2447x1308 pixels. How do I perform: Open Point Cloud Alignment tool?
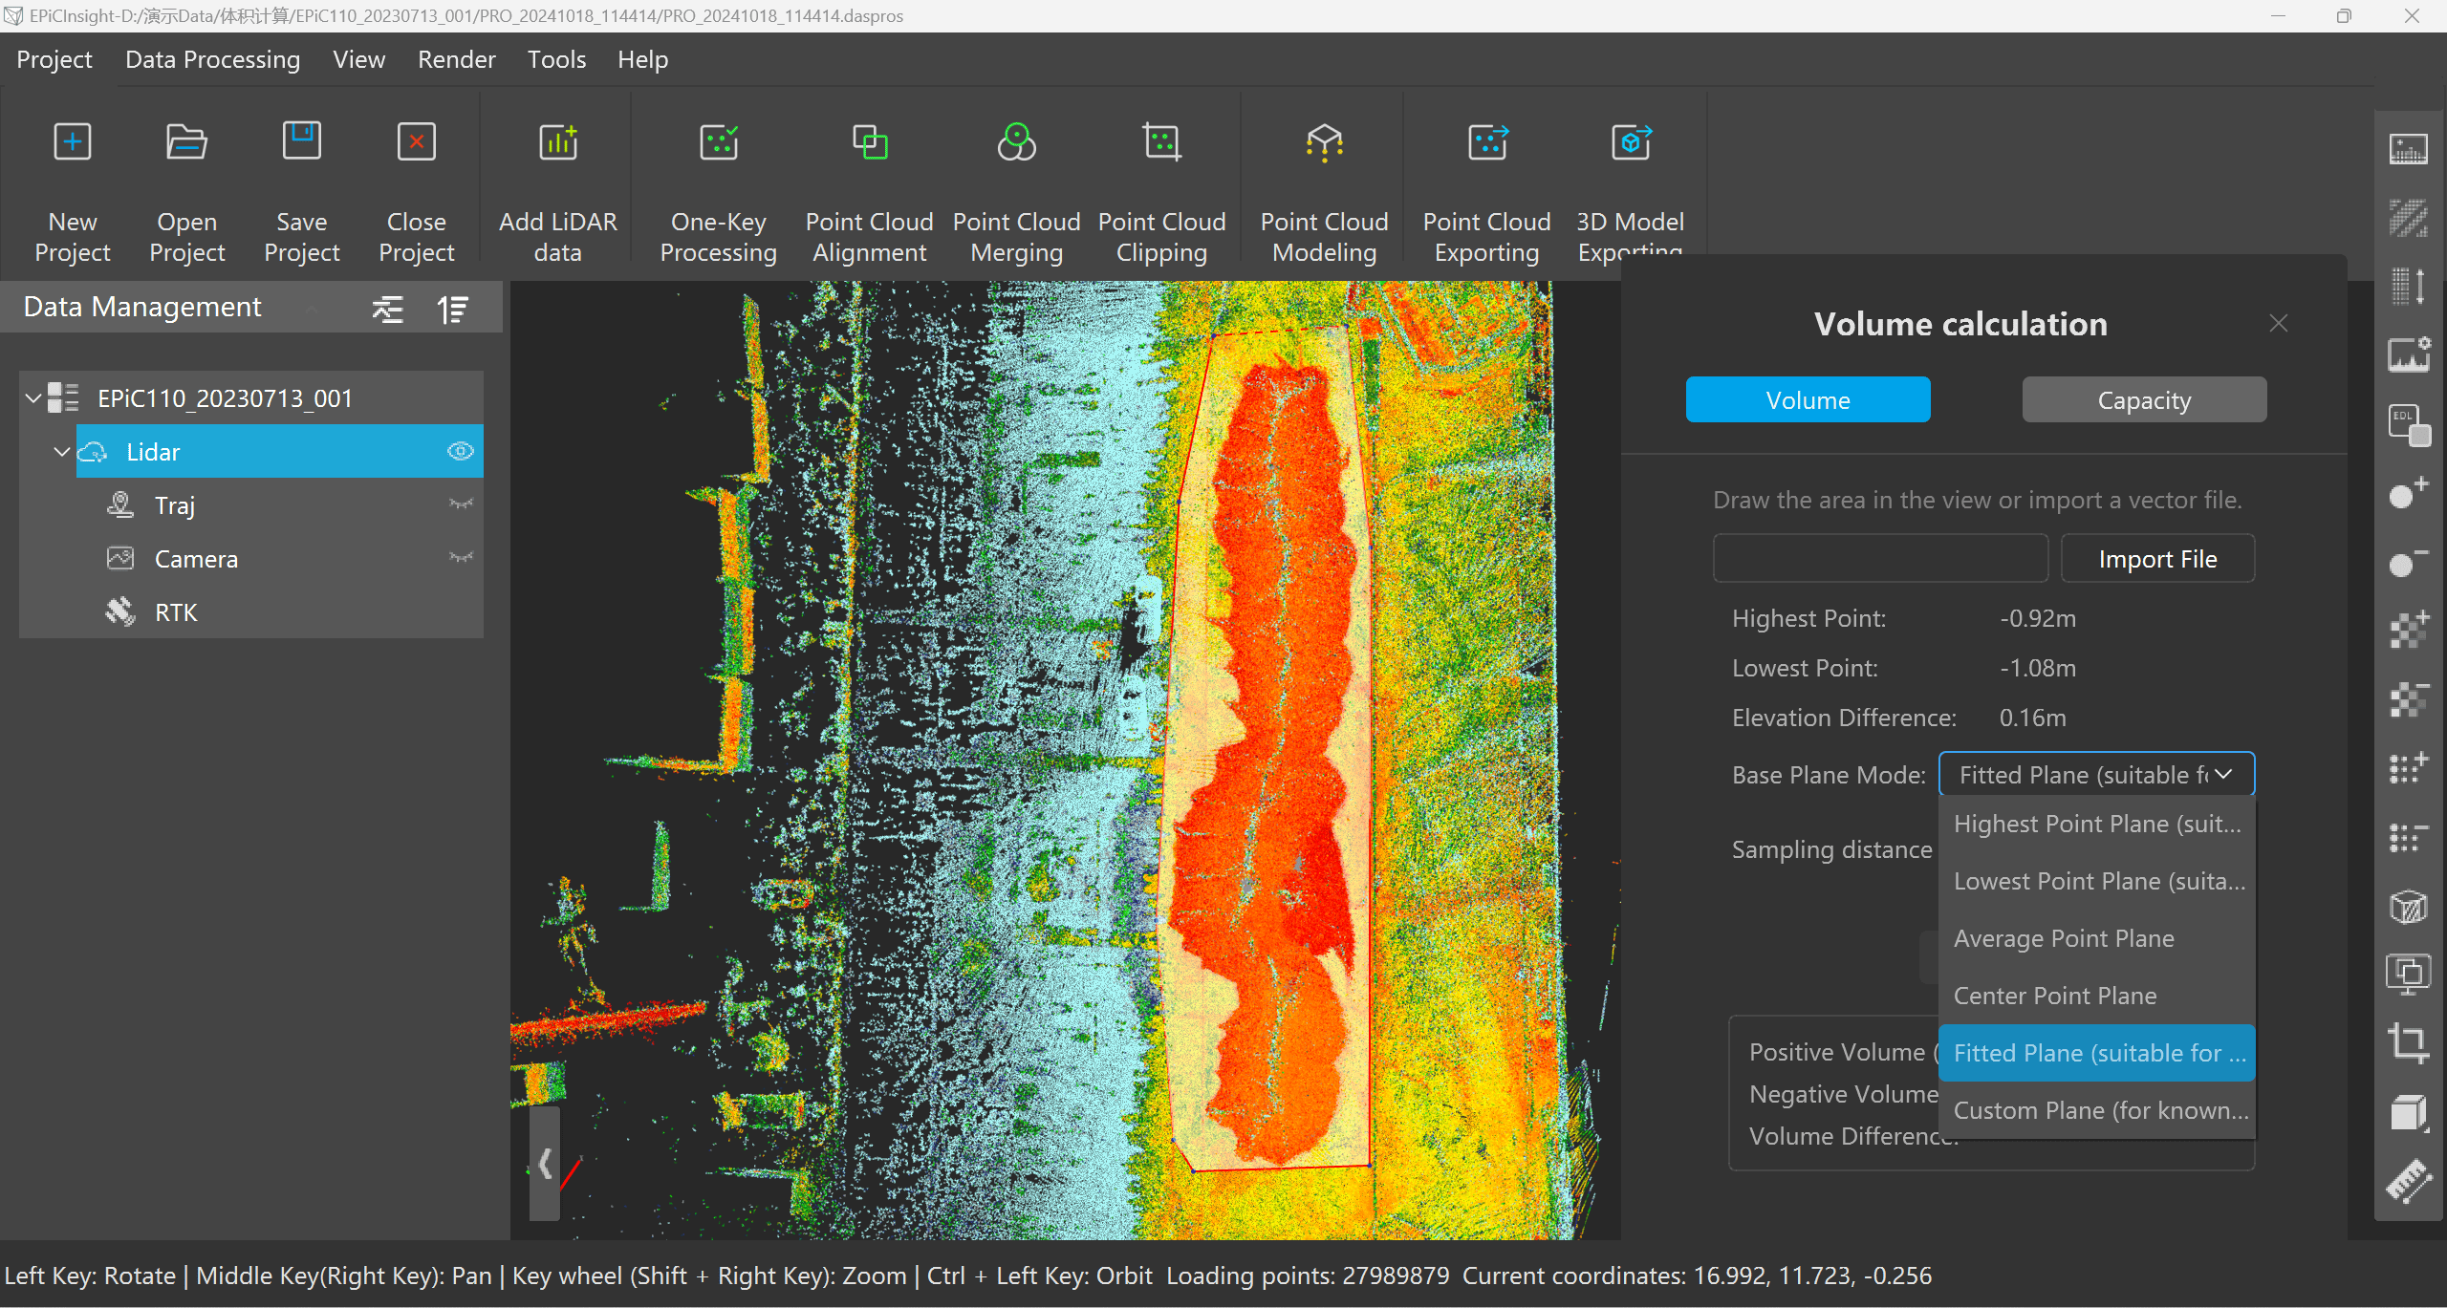pos(869,142)
